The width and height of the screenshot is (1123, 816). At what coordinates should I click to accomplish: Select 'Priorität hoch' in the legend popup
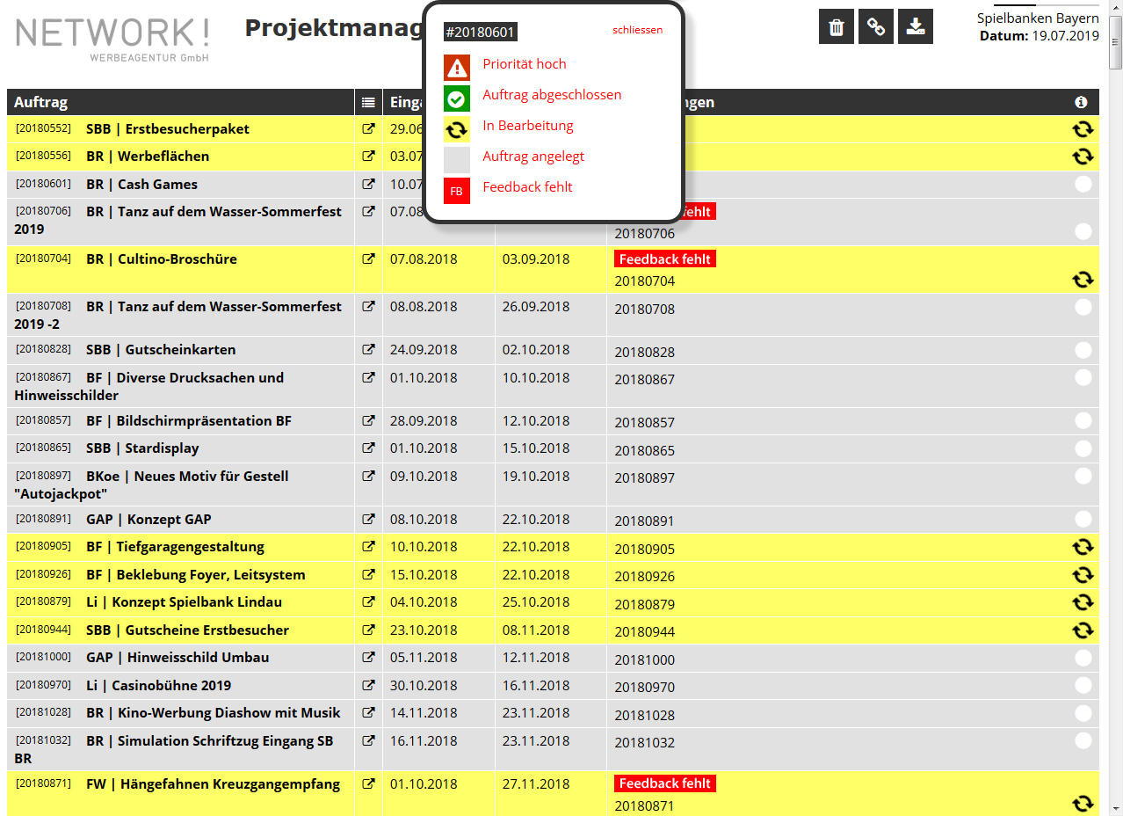point(524,64)
